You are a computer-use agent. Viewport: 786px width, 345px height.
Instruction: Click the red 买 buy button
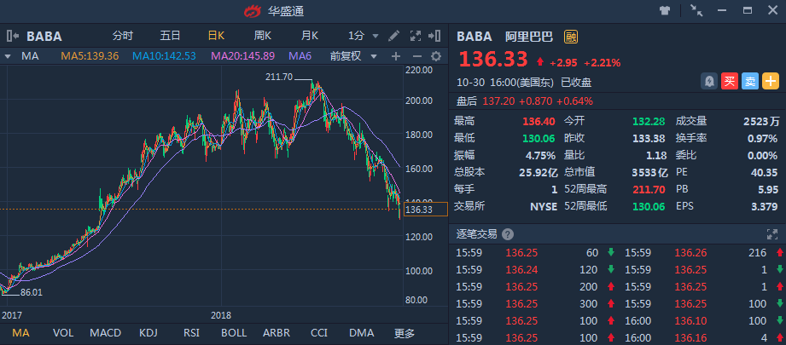[x=729, y=81]
